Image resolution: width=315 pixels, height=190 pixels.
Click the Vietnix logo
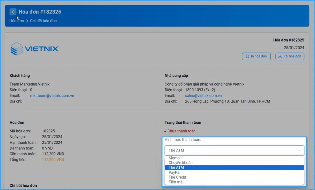tap(34, 49)
